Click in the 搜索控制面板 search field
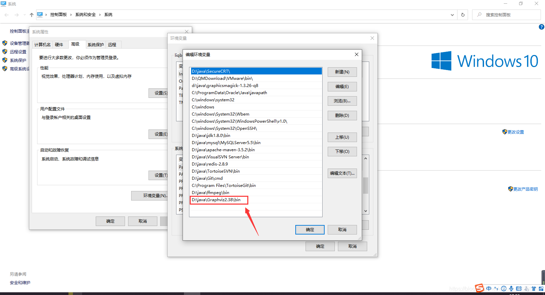 507,15
